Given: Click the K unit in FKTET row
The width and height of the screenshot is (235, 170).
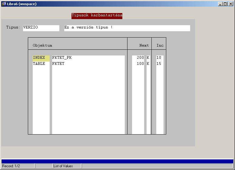Looking at the screenshot, I should coord(148,64).
